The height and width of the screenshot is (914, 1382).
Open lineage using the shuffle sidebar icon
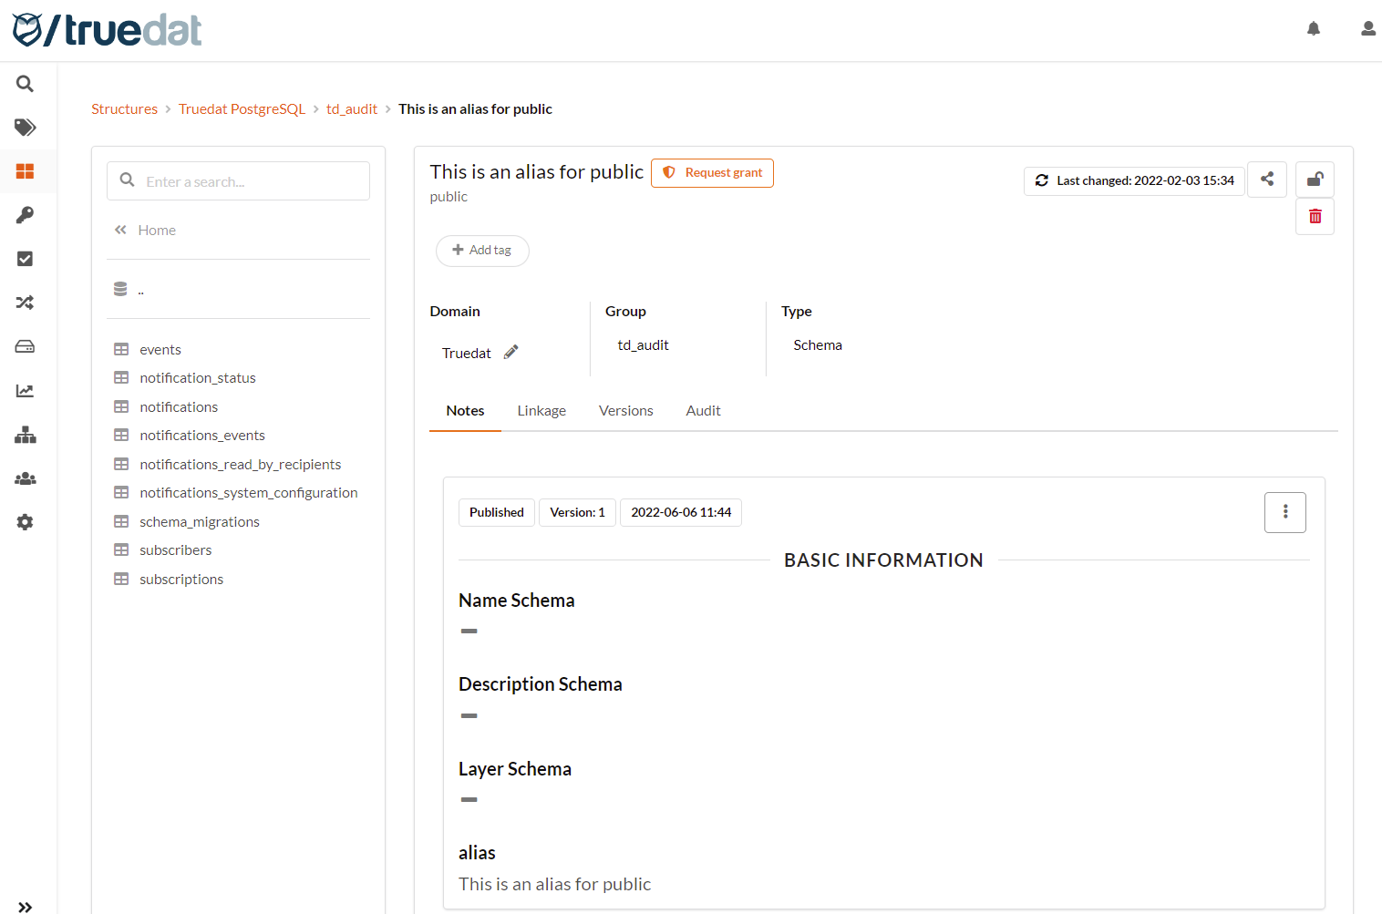(x=25, y=302)
